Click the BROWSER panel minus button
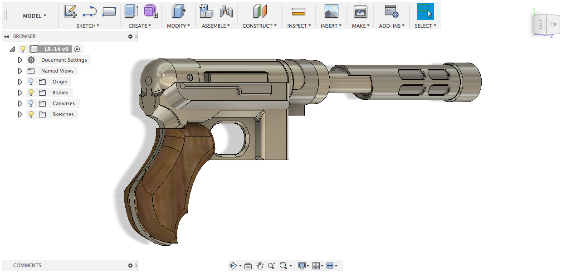 [131, 36]
